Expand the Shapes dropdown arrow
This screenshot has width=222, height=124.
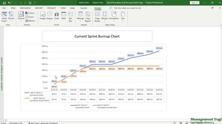(x=50, y=21)
